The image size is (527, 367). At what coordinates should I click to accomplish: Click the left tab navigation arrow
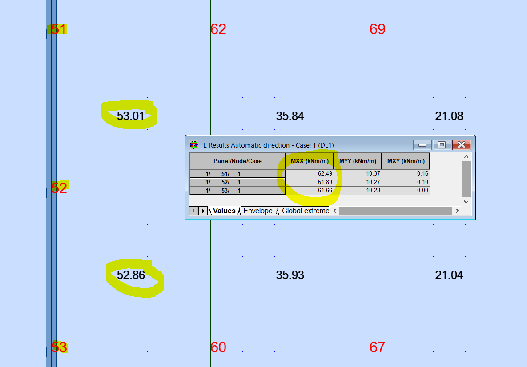193,211
